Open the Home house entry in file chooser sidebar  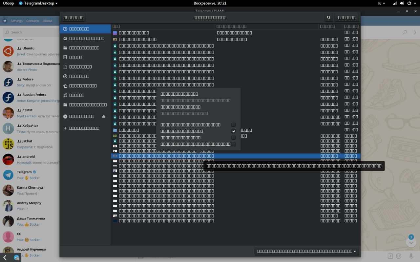pos(85,38)
